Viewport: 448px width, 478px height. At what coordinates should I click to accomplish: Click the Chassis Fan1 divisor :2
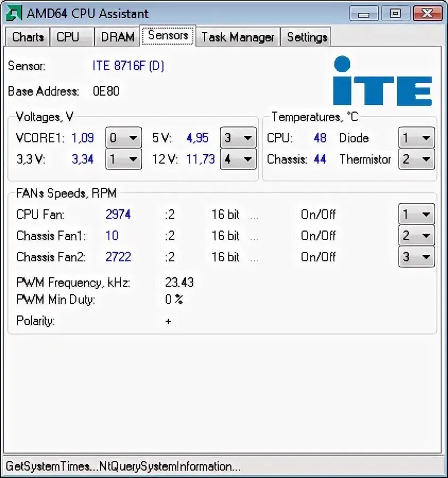pyautogui.click(x=170, y=236)
